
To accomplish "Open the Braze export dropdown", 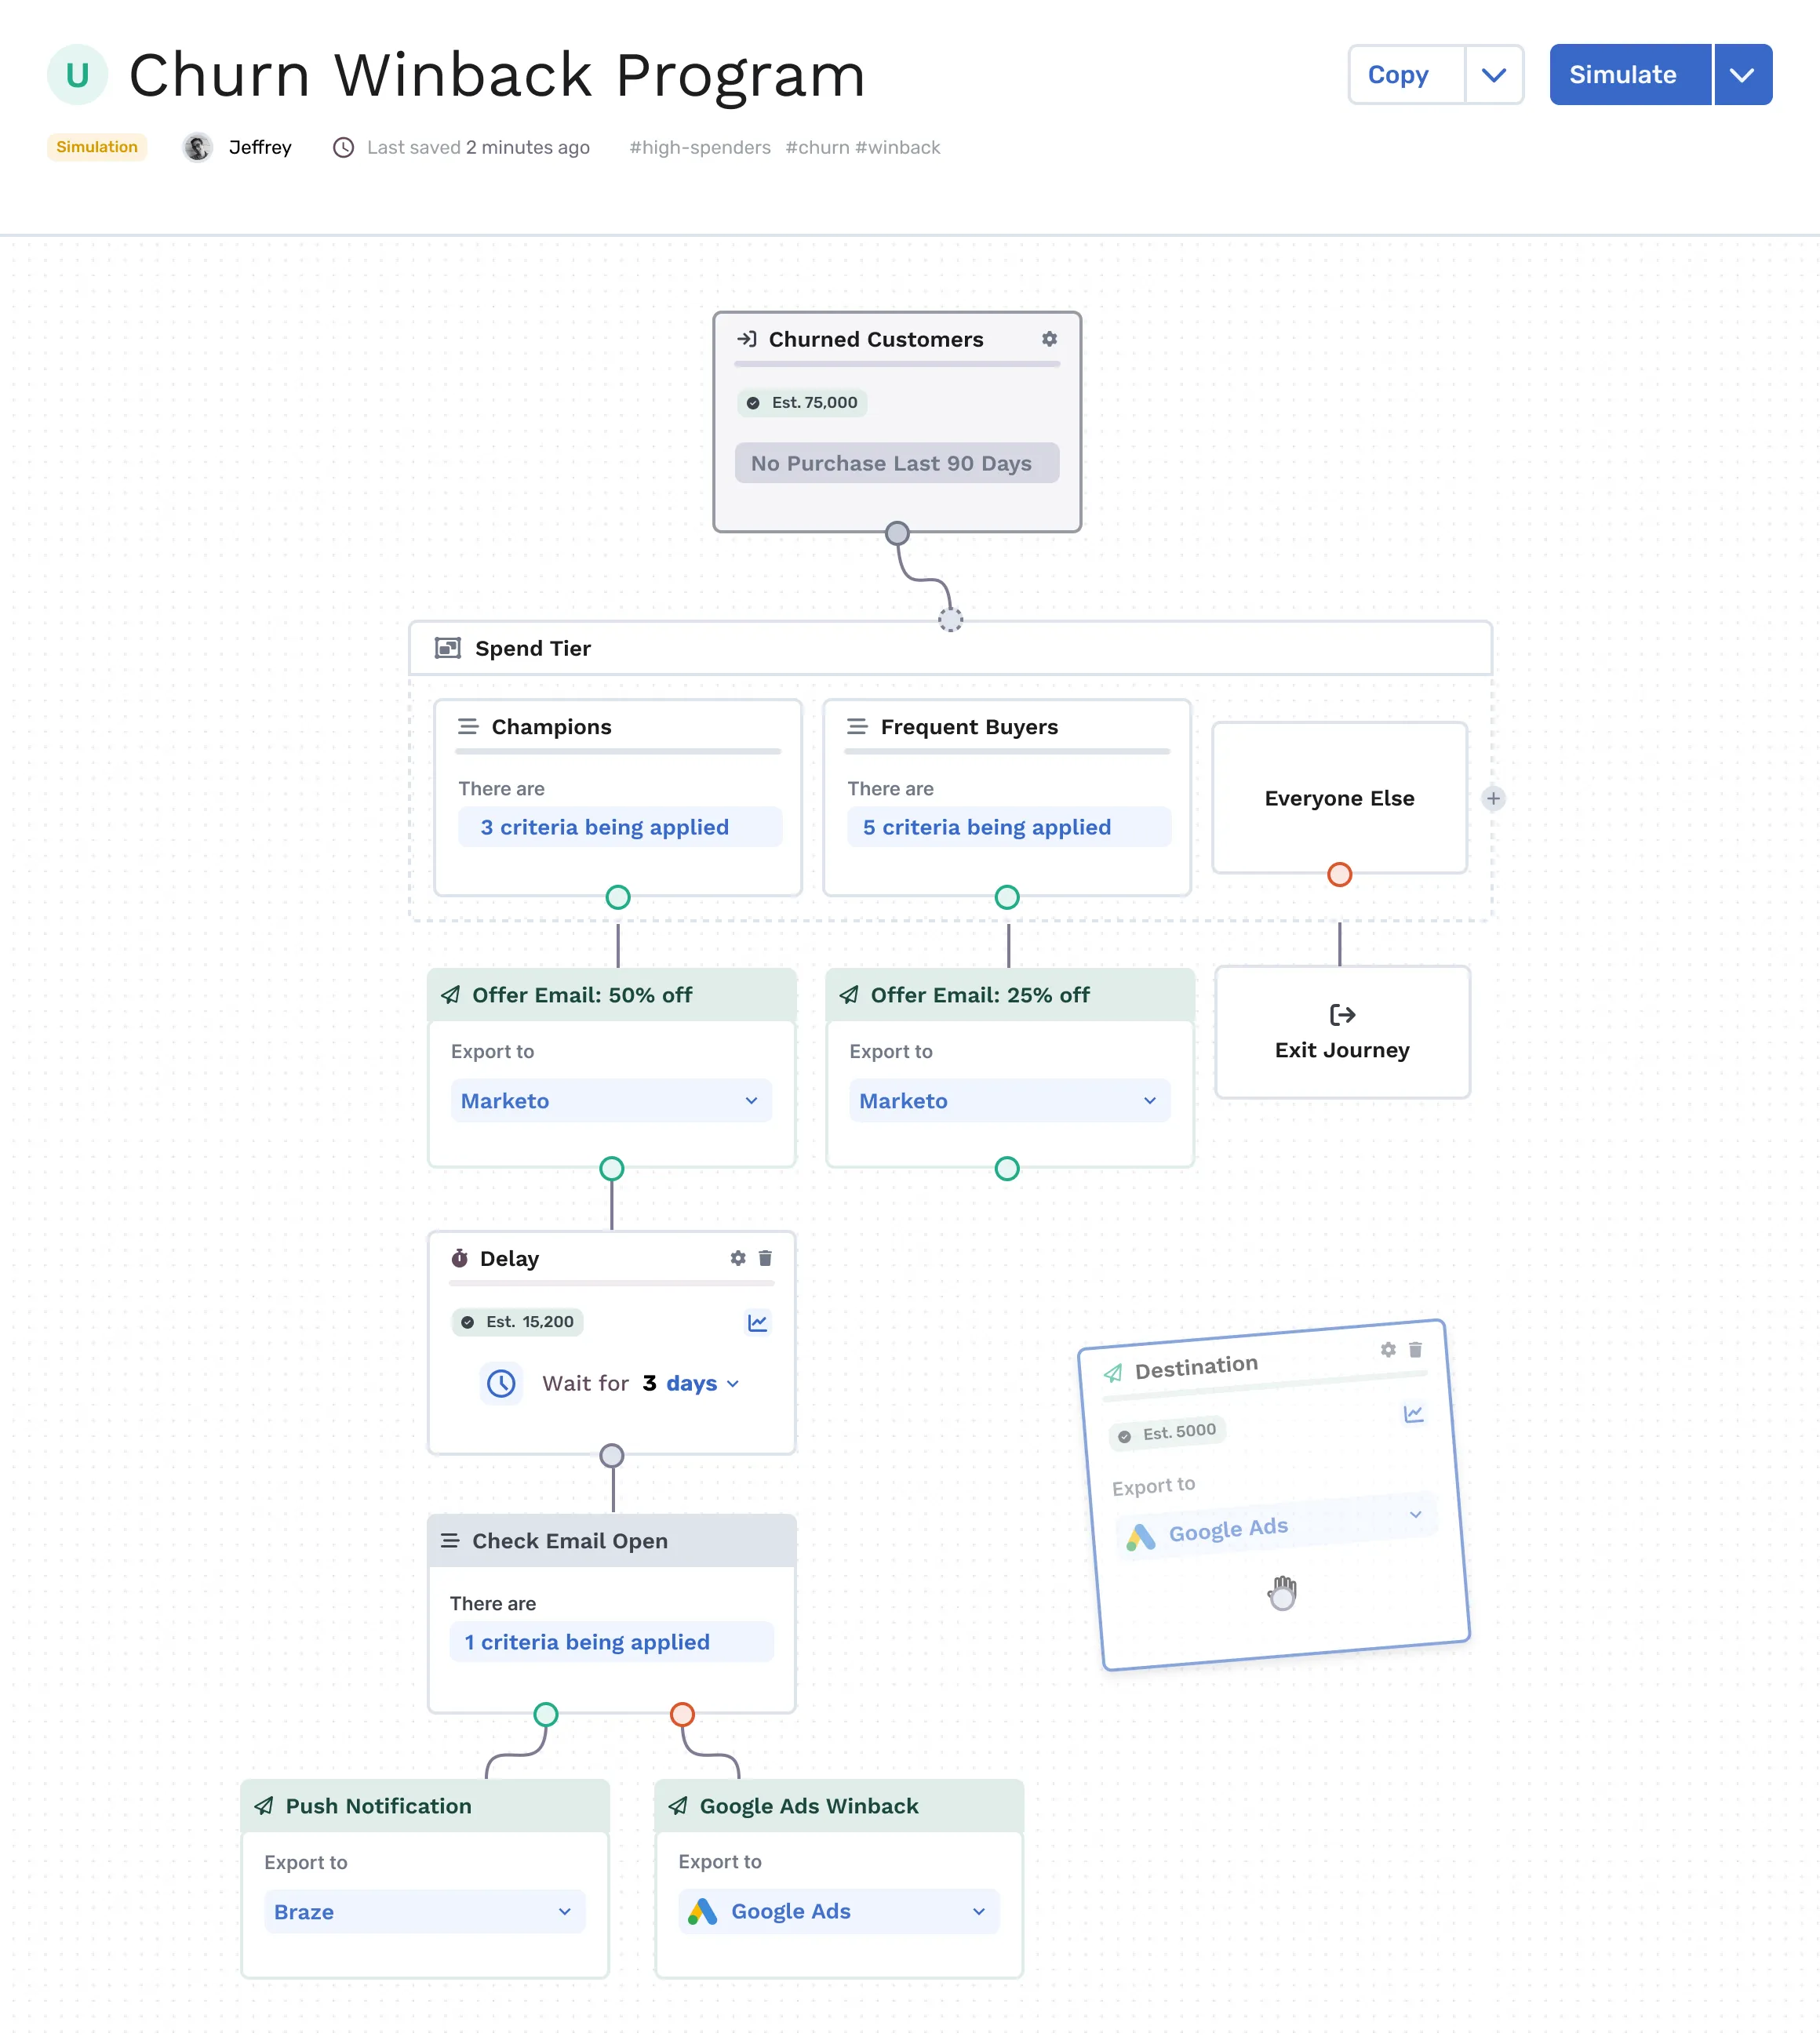I will [x=424, y=1911].
